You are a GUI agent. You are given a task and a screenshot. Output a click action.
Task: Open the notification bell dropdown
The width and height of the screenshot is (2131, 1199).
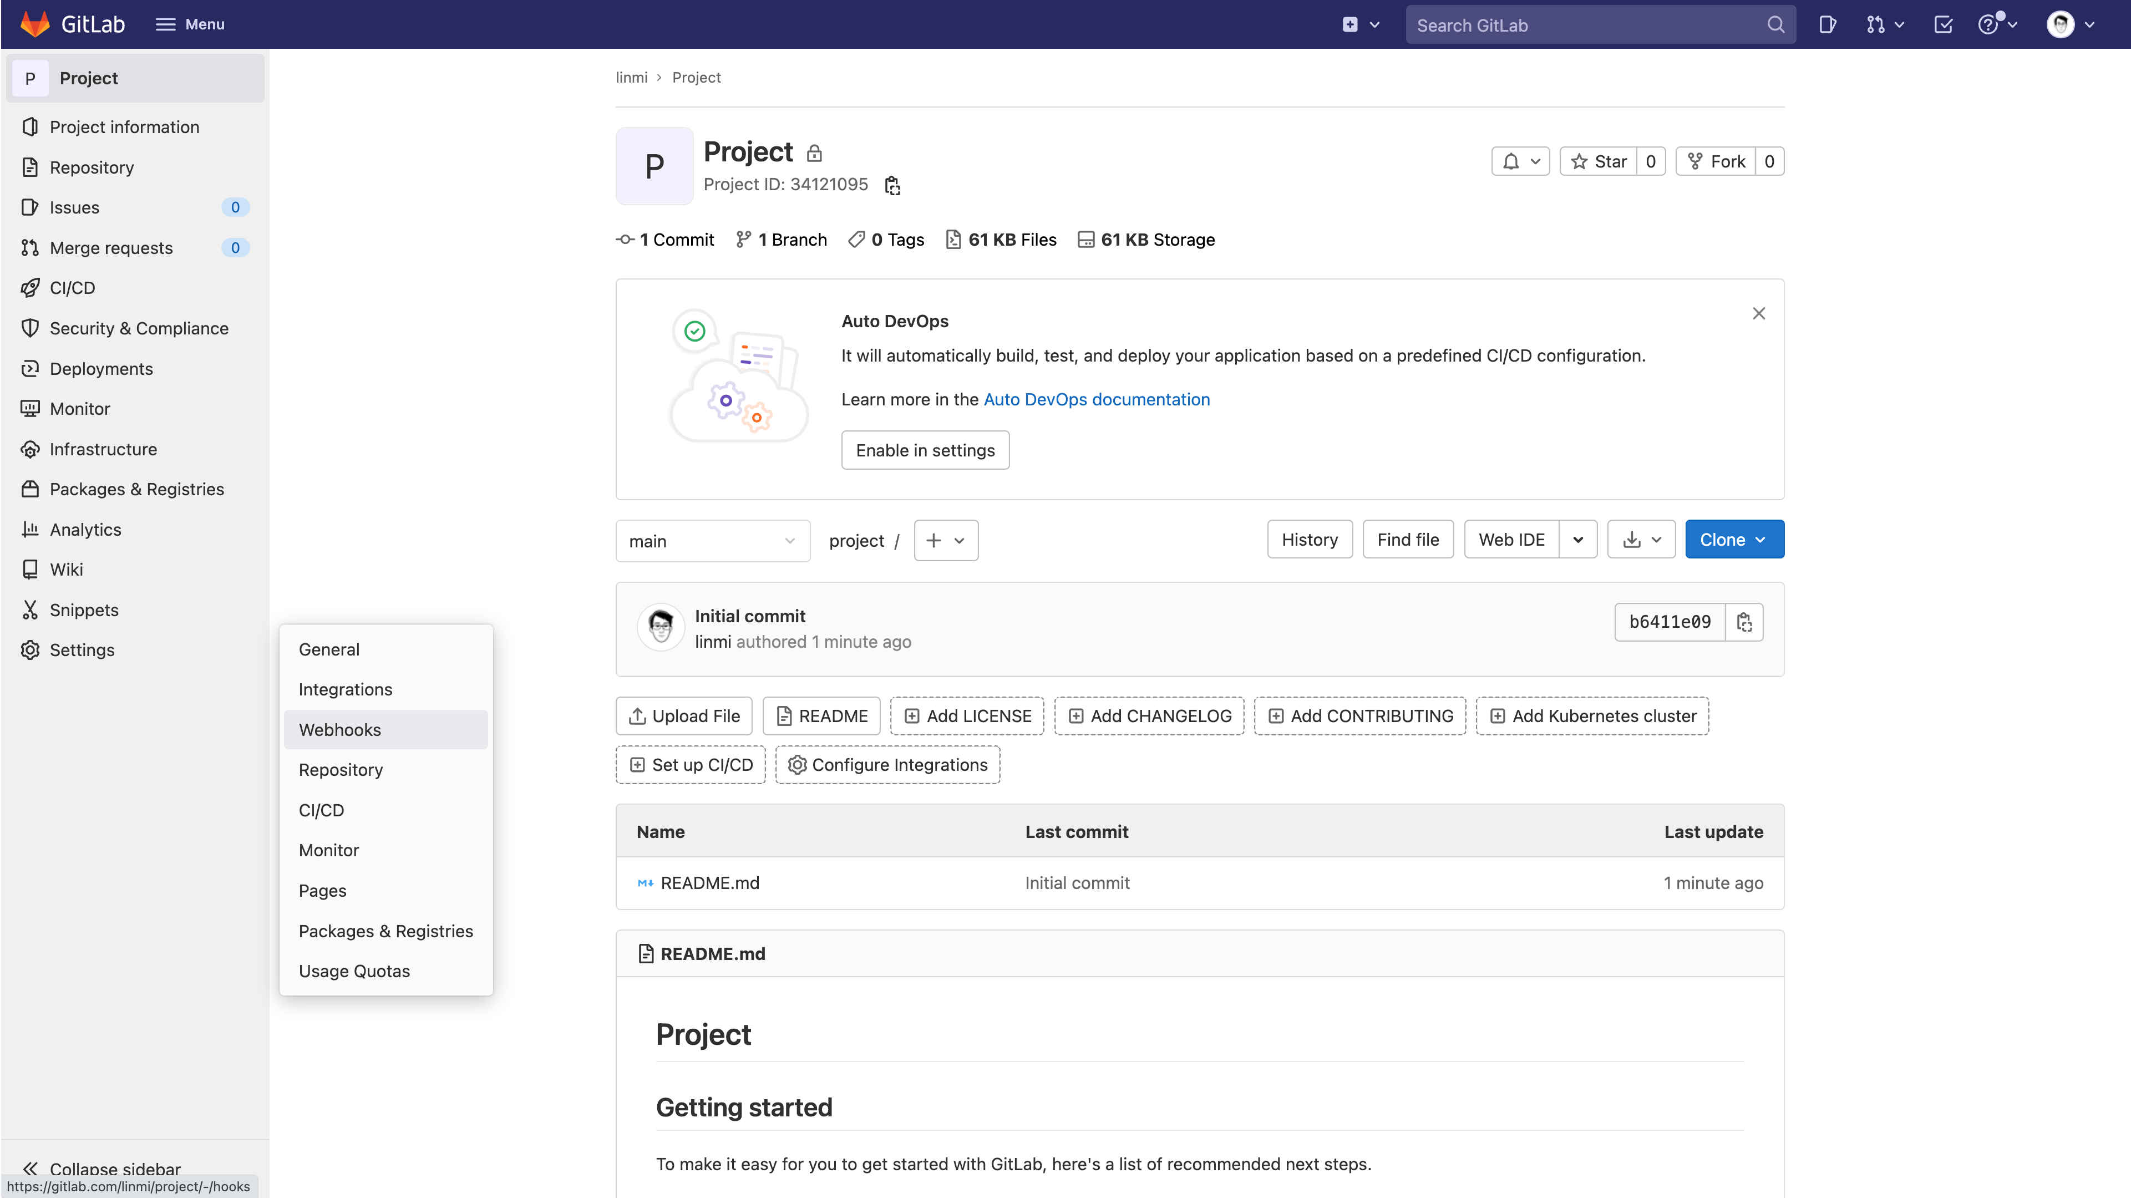(1520, 161)
